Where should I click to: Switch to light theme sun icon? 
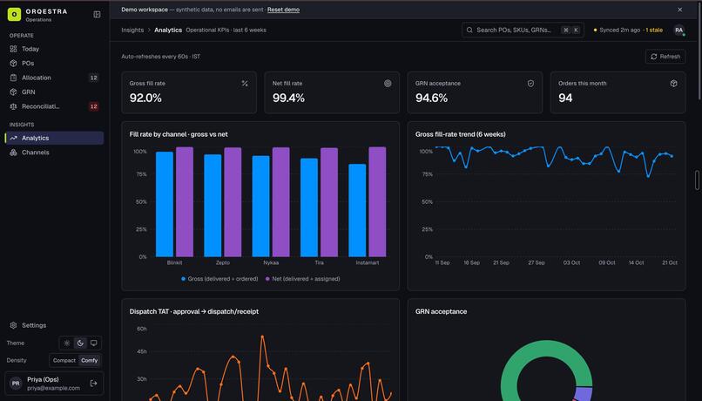[x=67, y=343]
